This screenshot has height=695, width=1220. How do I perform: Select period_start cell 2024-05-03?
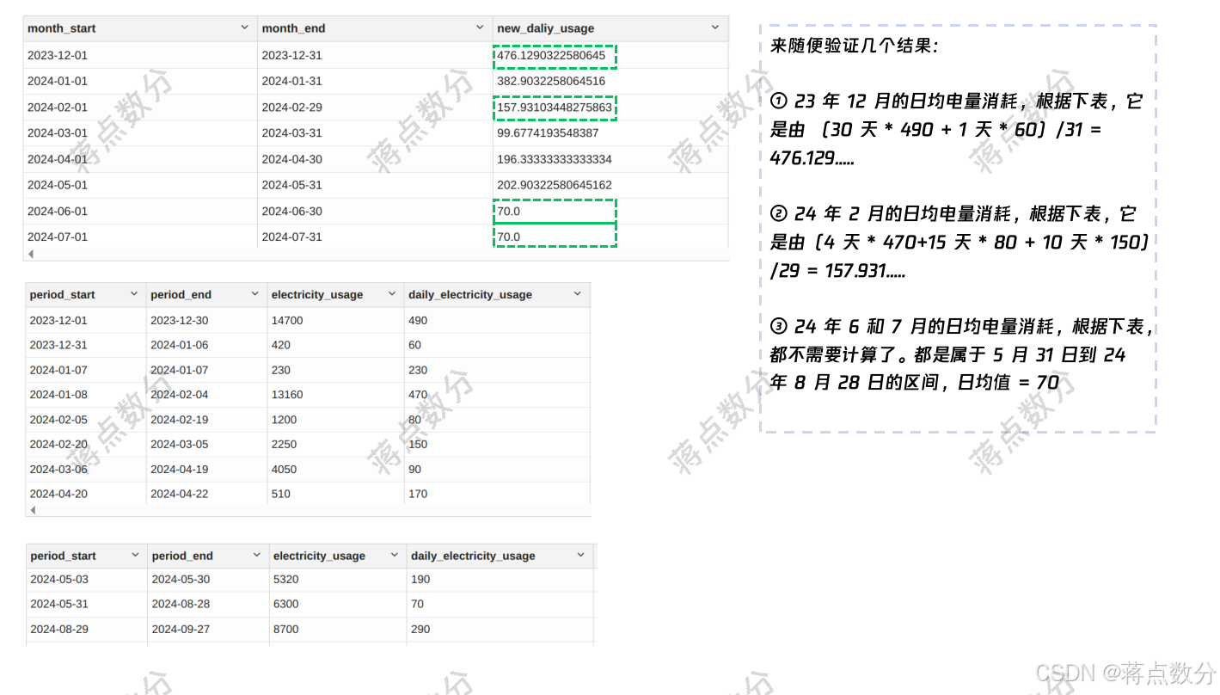[x=87, y=580]
